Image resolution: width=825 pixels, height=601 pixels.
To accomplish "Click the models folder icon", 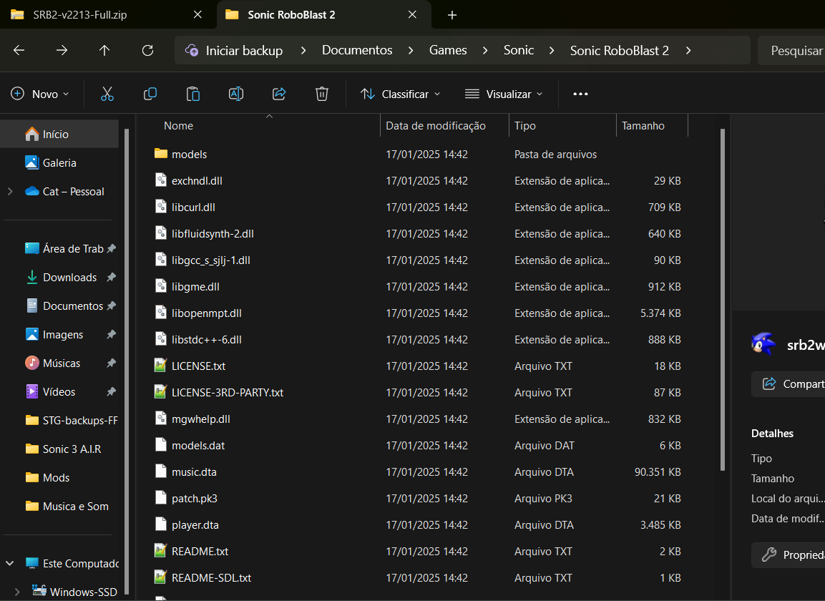I will 160,154.
